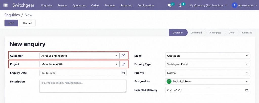Open the Priority dropdown

pyautogui.click(x=207, y=73)
